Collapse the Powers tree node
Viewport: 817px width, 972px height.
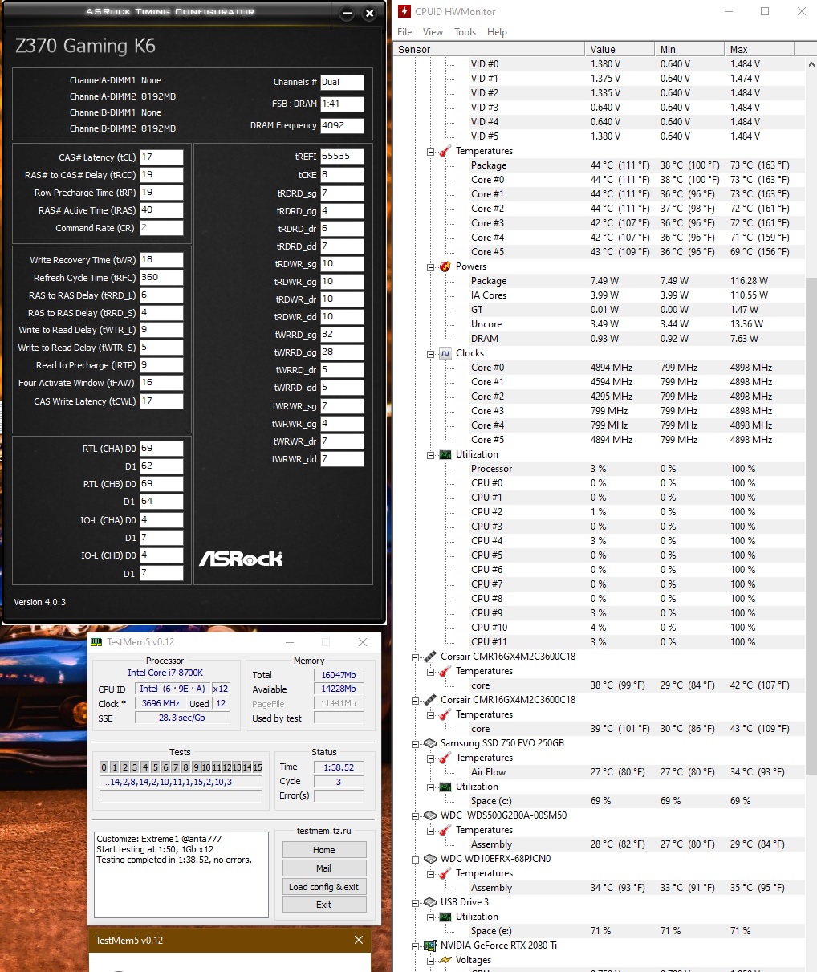tap(431, 266)
